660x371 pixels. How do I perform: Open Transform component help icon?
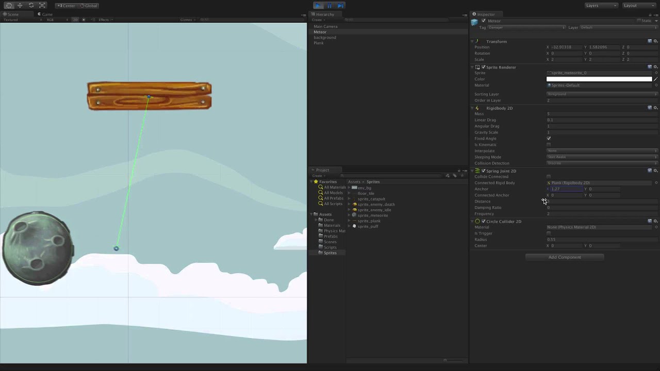tap(650, 41)
